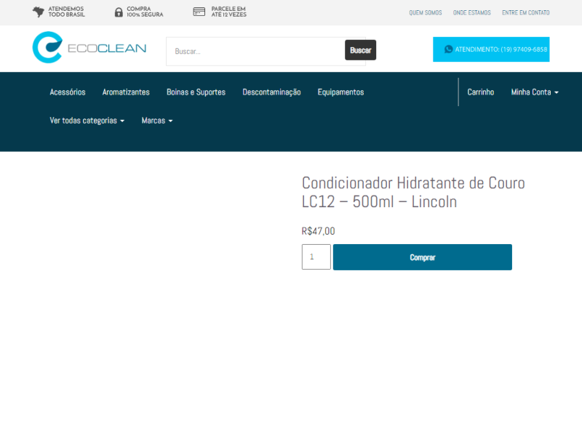
Task: Open the Quem Somos page
Action: point(426,12)
